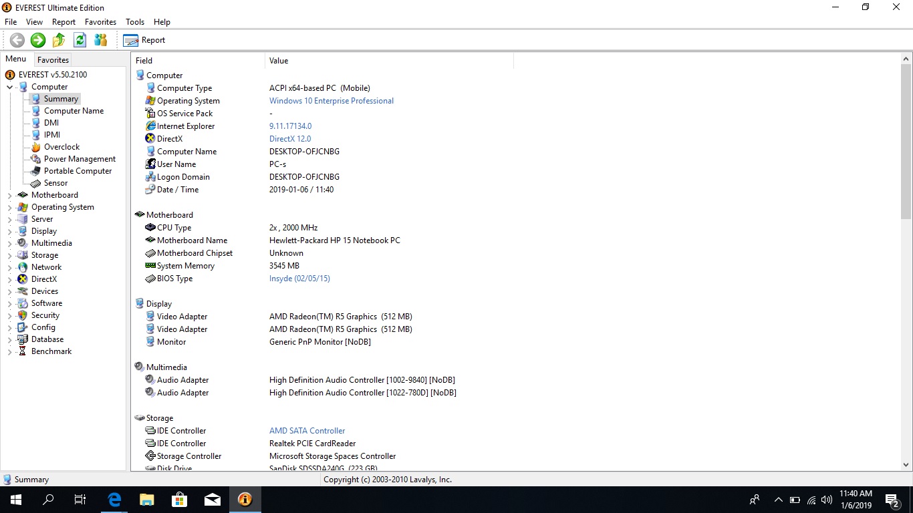The width and height of the screenshot is (913, 513).
Task: Select EVEREST v5.50.2100 root item
Action: tap(53, 75)
